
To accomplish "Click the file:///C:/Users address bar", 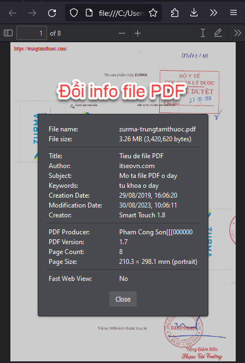I will coord(121,14).
